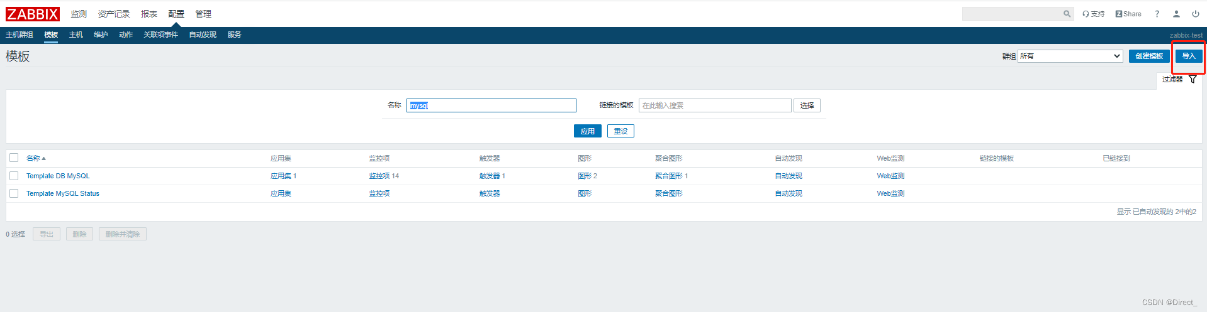
Task: Check the Template MySQL Status row checkbox
Action: pyautogui.click(x=14, y=193)
